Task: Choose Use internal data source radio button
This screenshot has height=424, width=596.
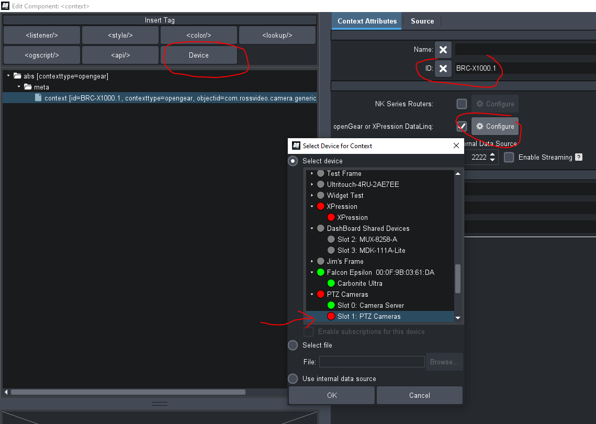Action: pyautogui.click(x=293, y=379)
